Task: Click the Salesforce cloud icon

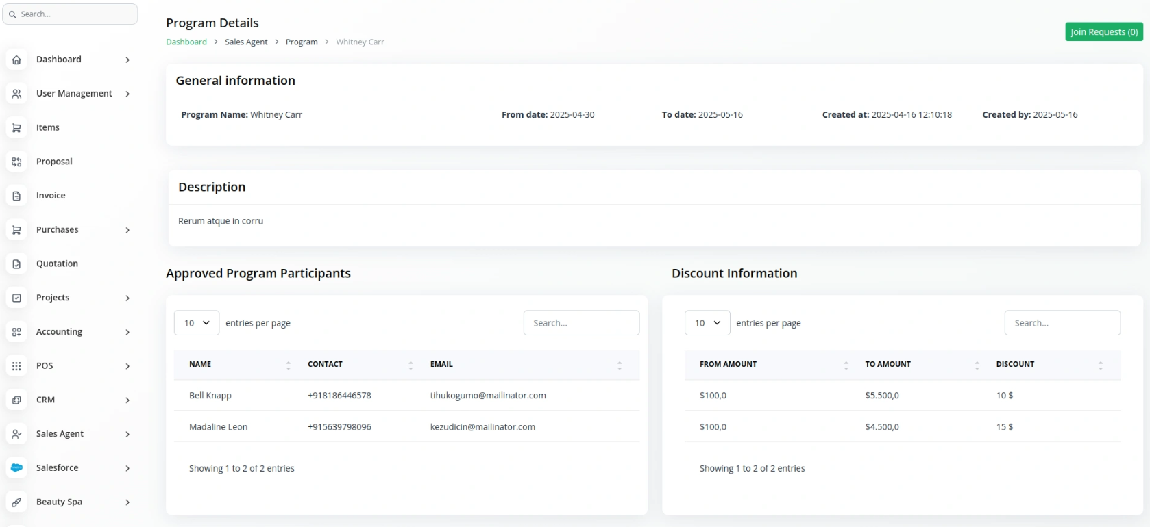Action: coord(16,468)
